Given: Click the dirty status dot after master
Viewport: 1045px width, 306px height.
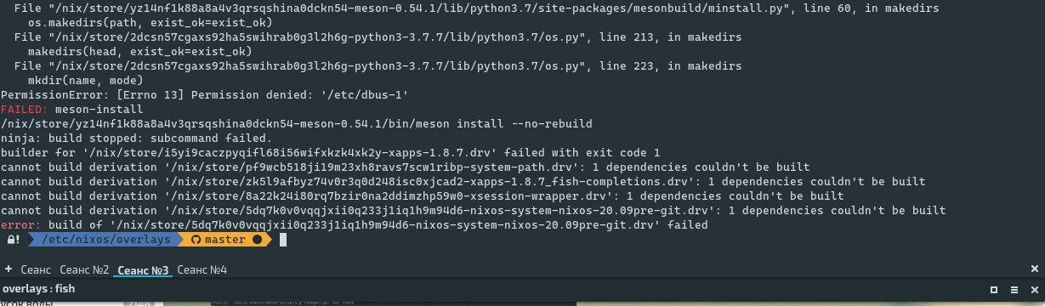Looking at the screenshot, I should pos(255,241).
